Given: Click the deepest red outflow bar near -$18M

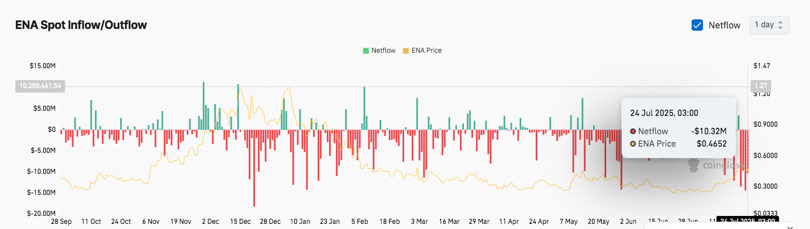Looking at the screenshot, I should (254, 168).
